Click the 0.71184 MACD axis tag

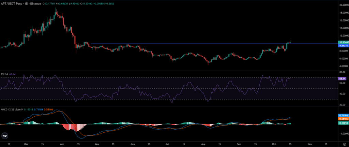pos(343,116)
